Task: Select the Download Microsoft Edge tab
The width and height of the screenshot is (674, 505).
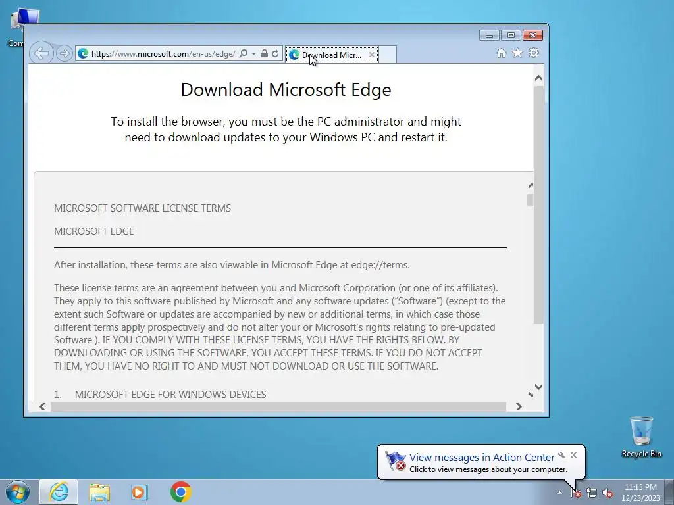Action: pyautogui.click(x=332, y=55)
